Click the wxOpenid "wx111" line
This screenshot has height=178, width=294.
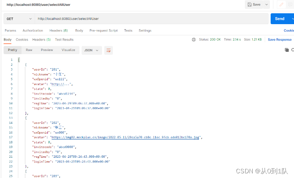click(x=50, y=79)
